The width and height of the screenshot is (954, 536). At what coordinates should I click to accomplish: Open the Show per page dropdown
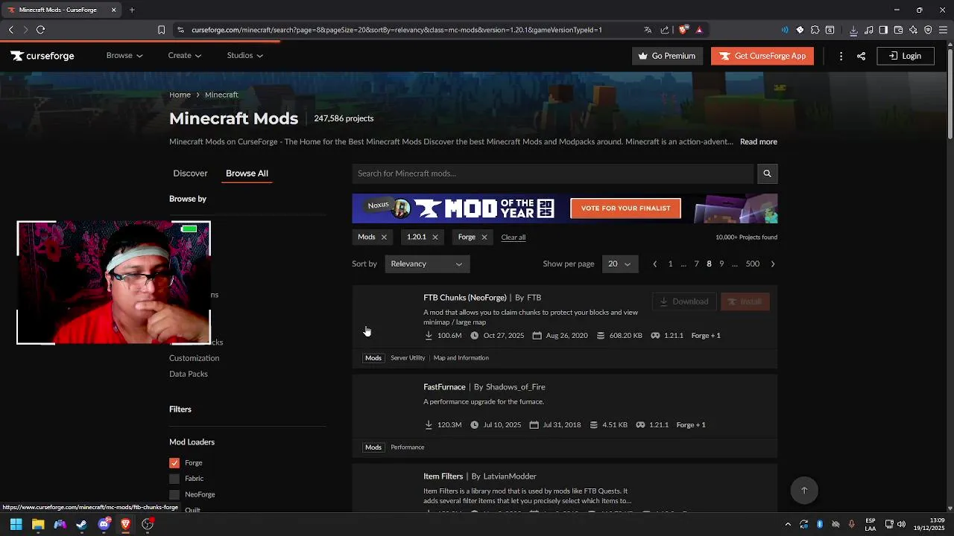pyautogui.click(x=620, y=264)
